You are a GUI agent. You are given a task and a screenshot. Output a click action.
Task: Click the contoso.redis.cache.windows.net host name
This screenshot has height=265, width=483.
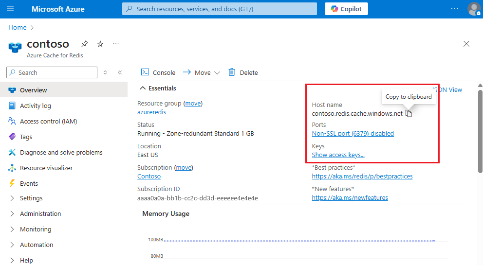coord(357,114)
